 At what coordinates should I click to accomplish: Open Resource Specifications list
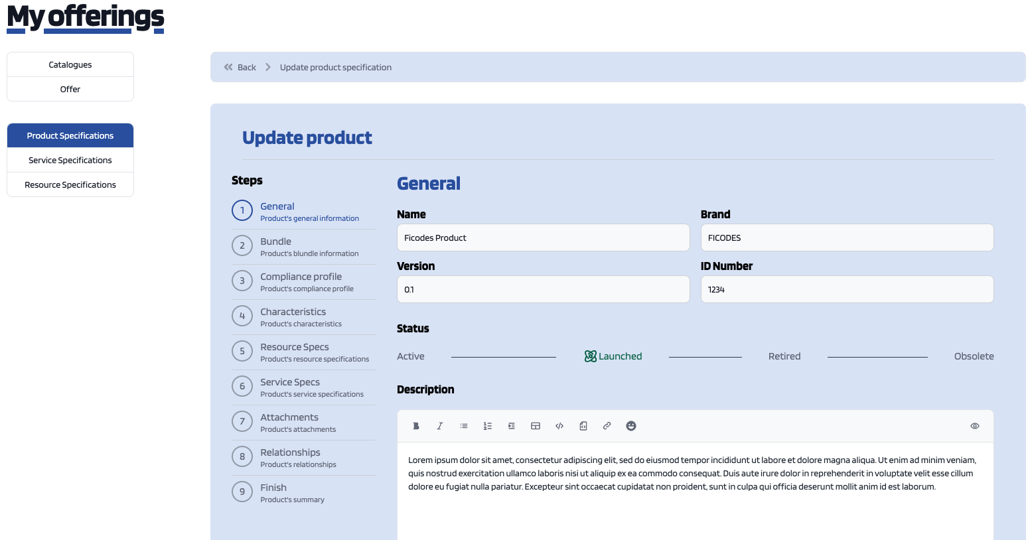coord(70,184)
